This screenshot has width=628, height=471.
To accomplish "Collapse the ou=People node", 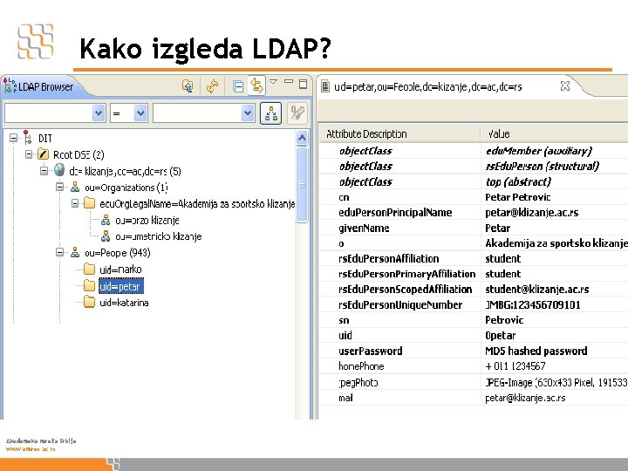I will click(59, 252).
